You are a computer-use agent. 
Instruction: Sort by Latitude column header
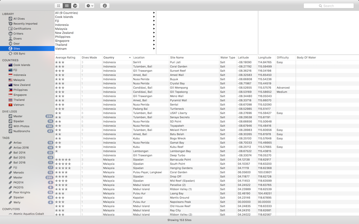(247, 57)
